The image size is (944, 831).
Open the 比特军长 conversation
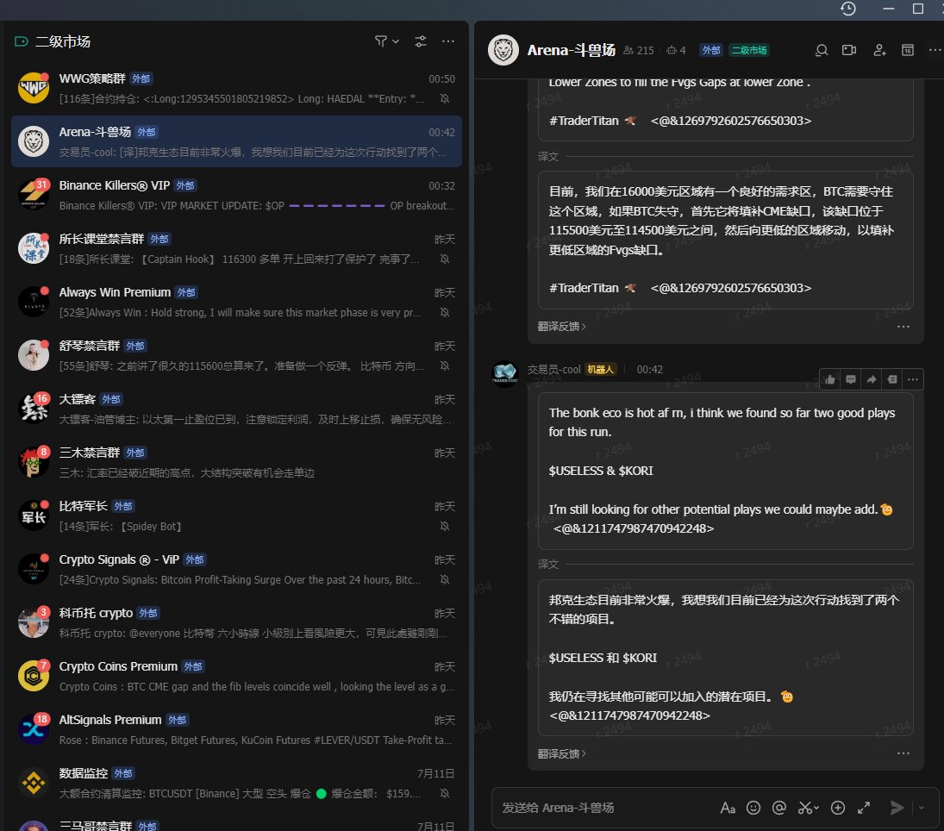[236, 515]
